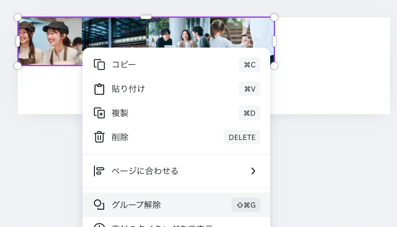
Task: Click bottom-left corner resize handle of selection
Action: tap(18, 66)
